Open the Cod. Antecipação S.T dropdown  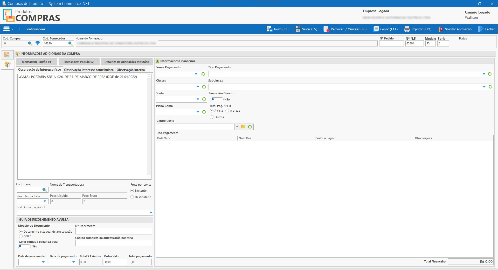pyautogui.click(x=151, y=213)
